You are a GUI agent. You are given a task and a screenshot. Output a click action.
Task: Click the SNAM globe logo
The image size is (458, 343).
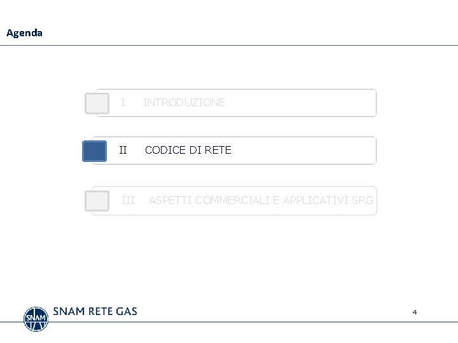pyautogui.click(x=36, y=319)
